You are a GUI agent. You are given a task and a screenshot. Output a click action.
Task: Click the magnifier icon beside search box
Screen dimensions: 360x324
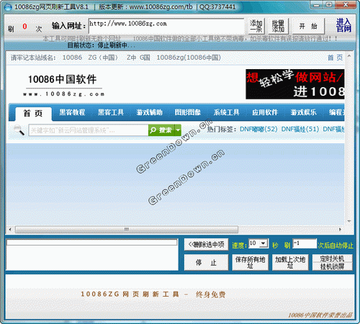coord(19,130)
